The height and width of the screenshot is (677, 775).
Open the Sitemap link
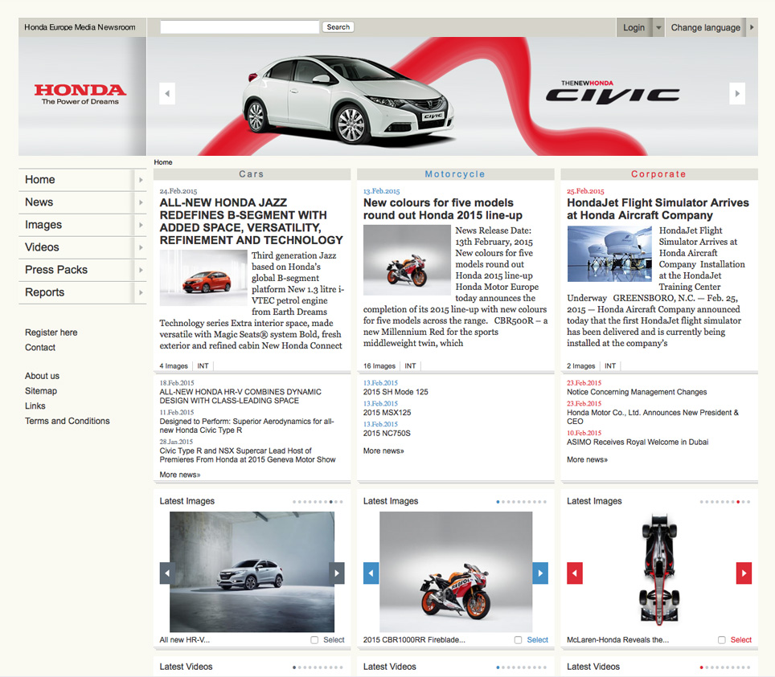coord(41,391)
